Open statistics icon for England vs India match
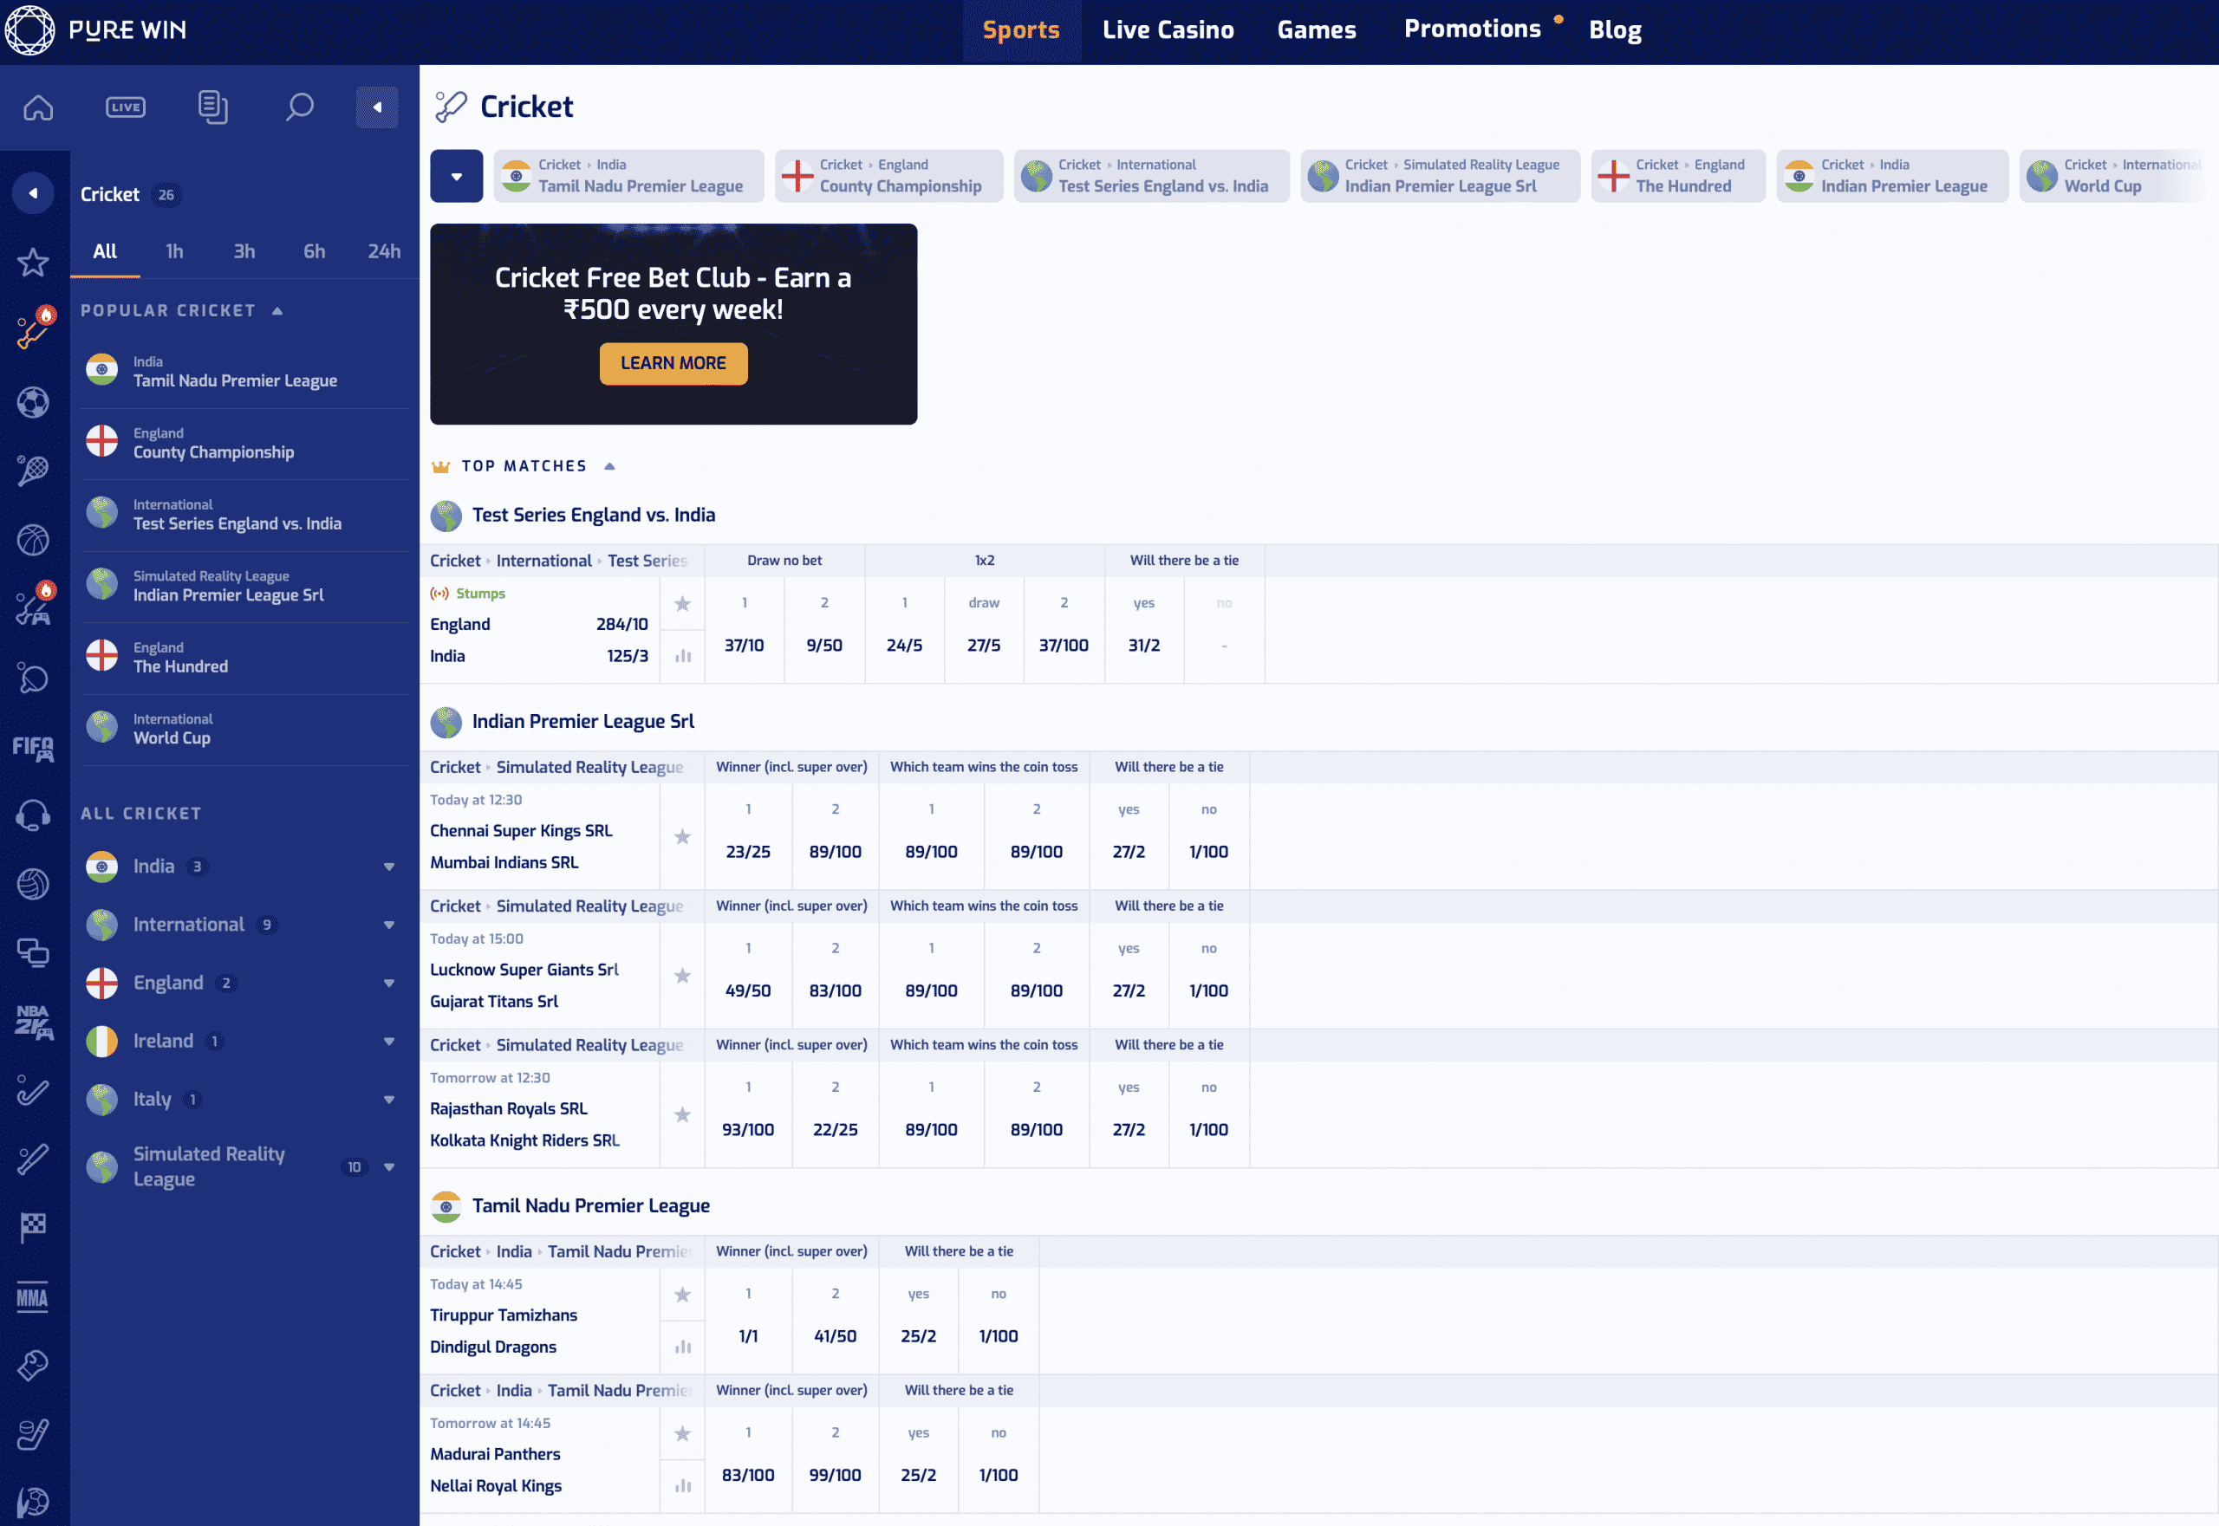This screenshot has height=1526, width=2219. coord(683,657)
